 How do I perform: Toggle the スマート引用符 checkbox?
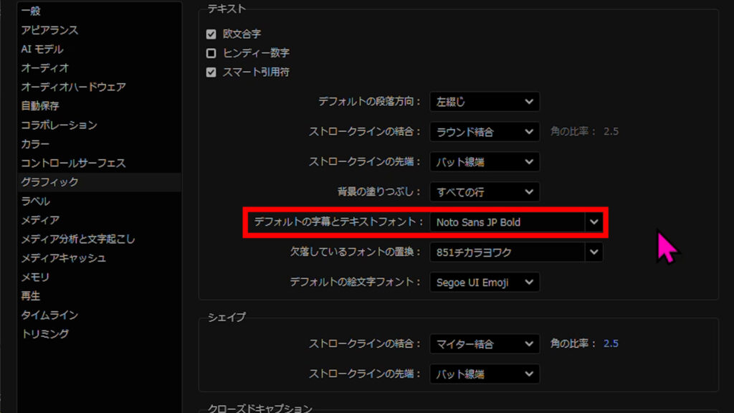211,72
